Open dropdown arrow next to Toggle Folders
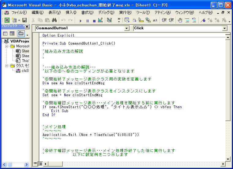233x169 pixels. [27, 35]
